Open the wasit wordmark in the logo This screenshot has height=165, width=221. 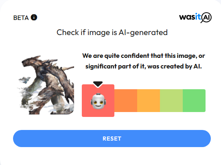pyautogui.click(x=190, y=17)
